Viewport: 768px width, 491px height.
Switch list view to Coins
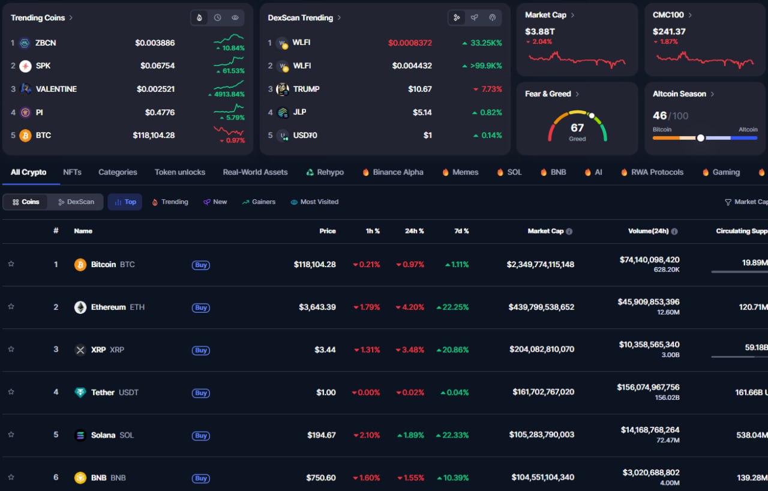click(26, 202)
